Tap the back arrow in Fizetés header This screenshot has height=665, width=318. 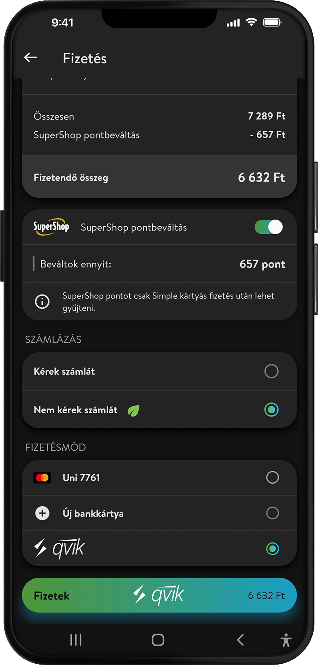(x=31, y=58)
